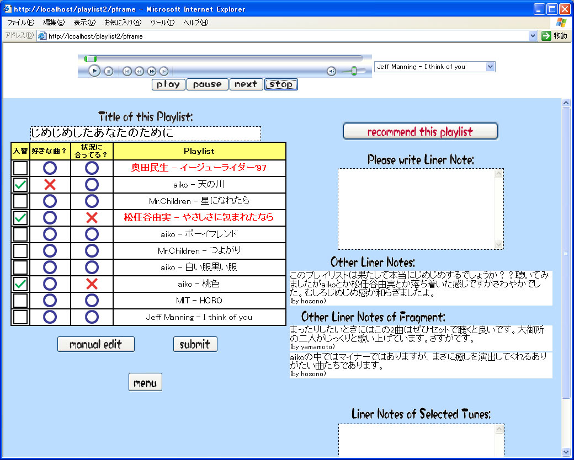The width and height of the screenshot is (574, 460).
Task: Select song 奥田民生 - イージューライダー'97
Action: click(x=199, y=168)
